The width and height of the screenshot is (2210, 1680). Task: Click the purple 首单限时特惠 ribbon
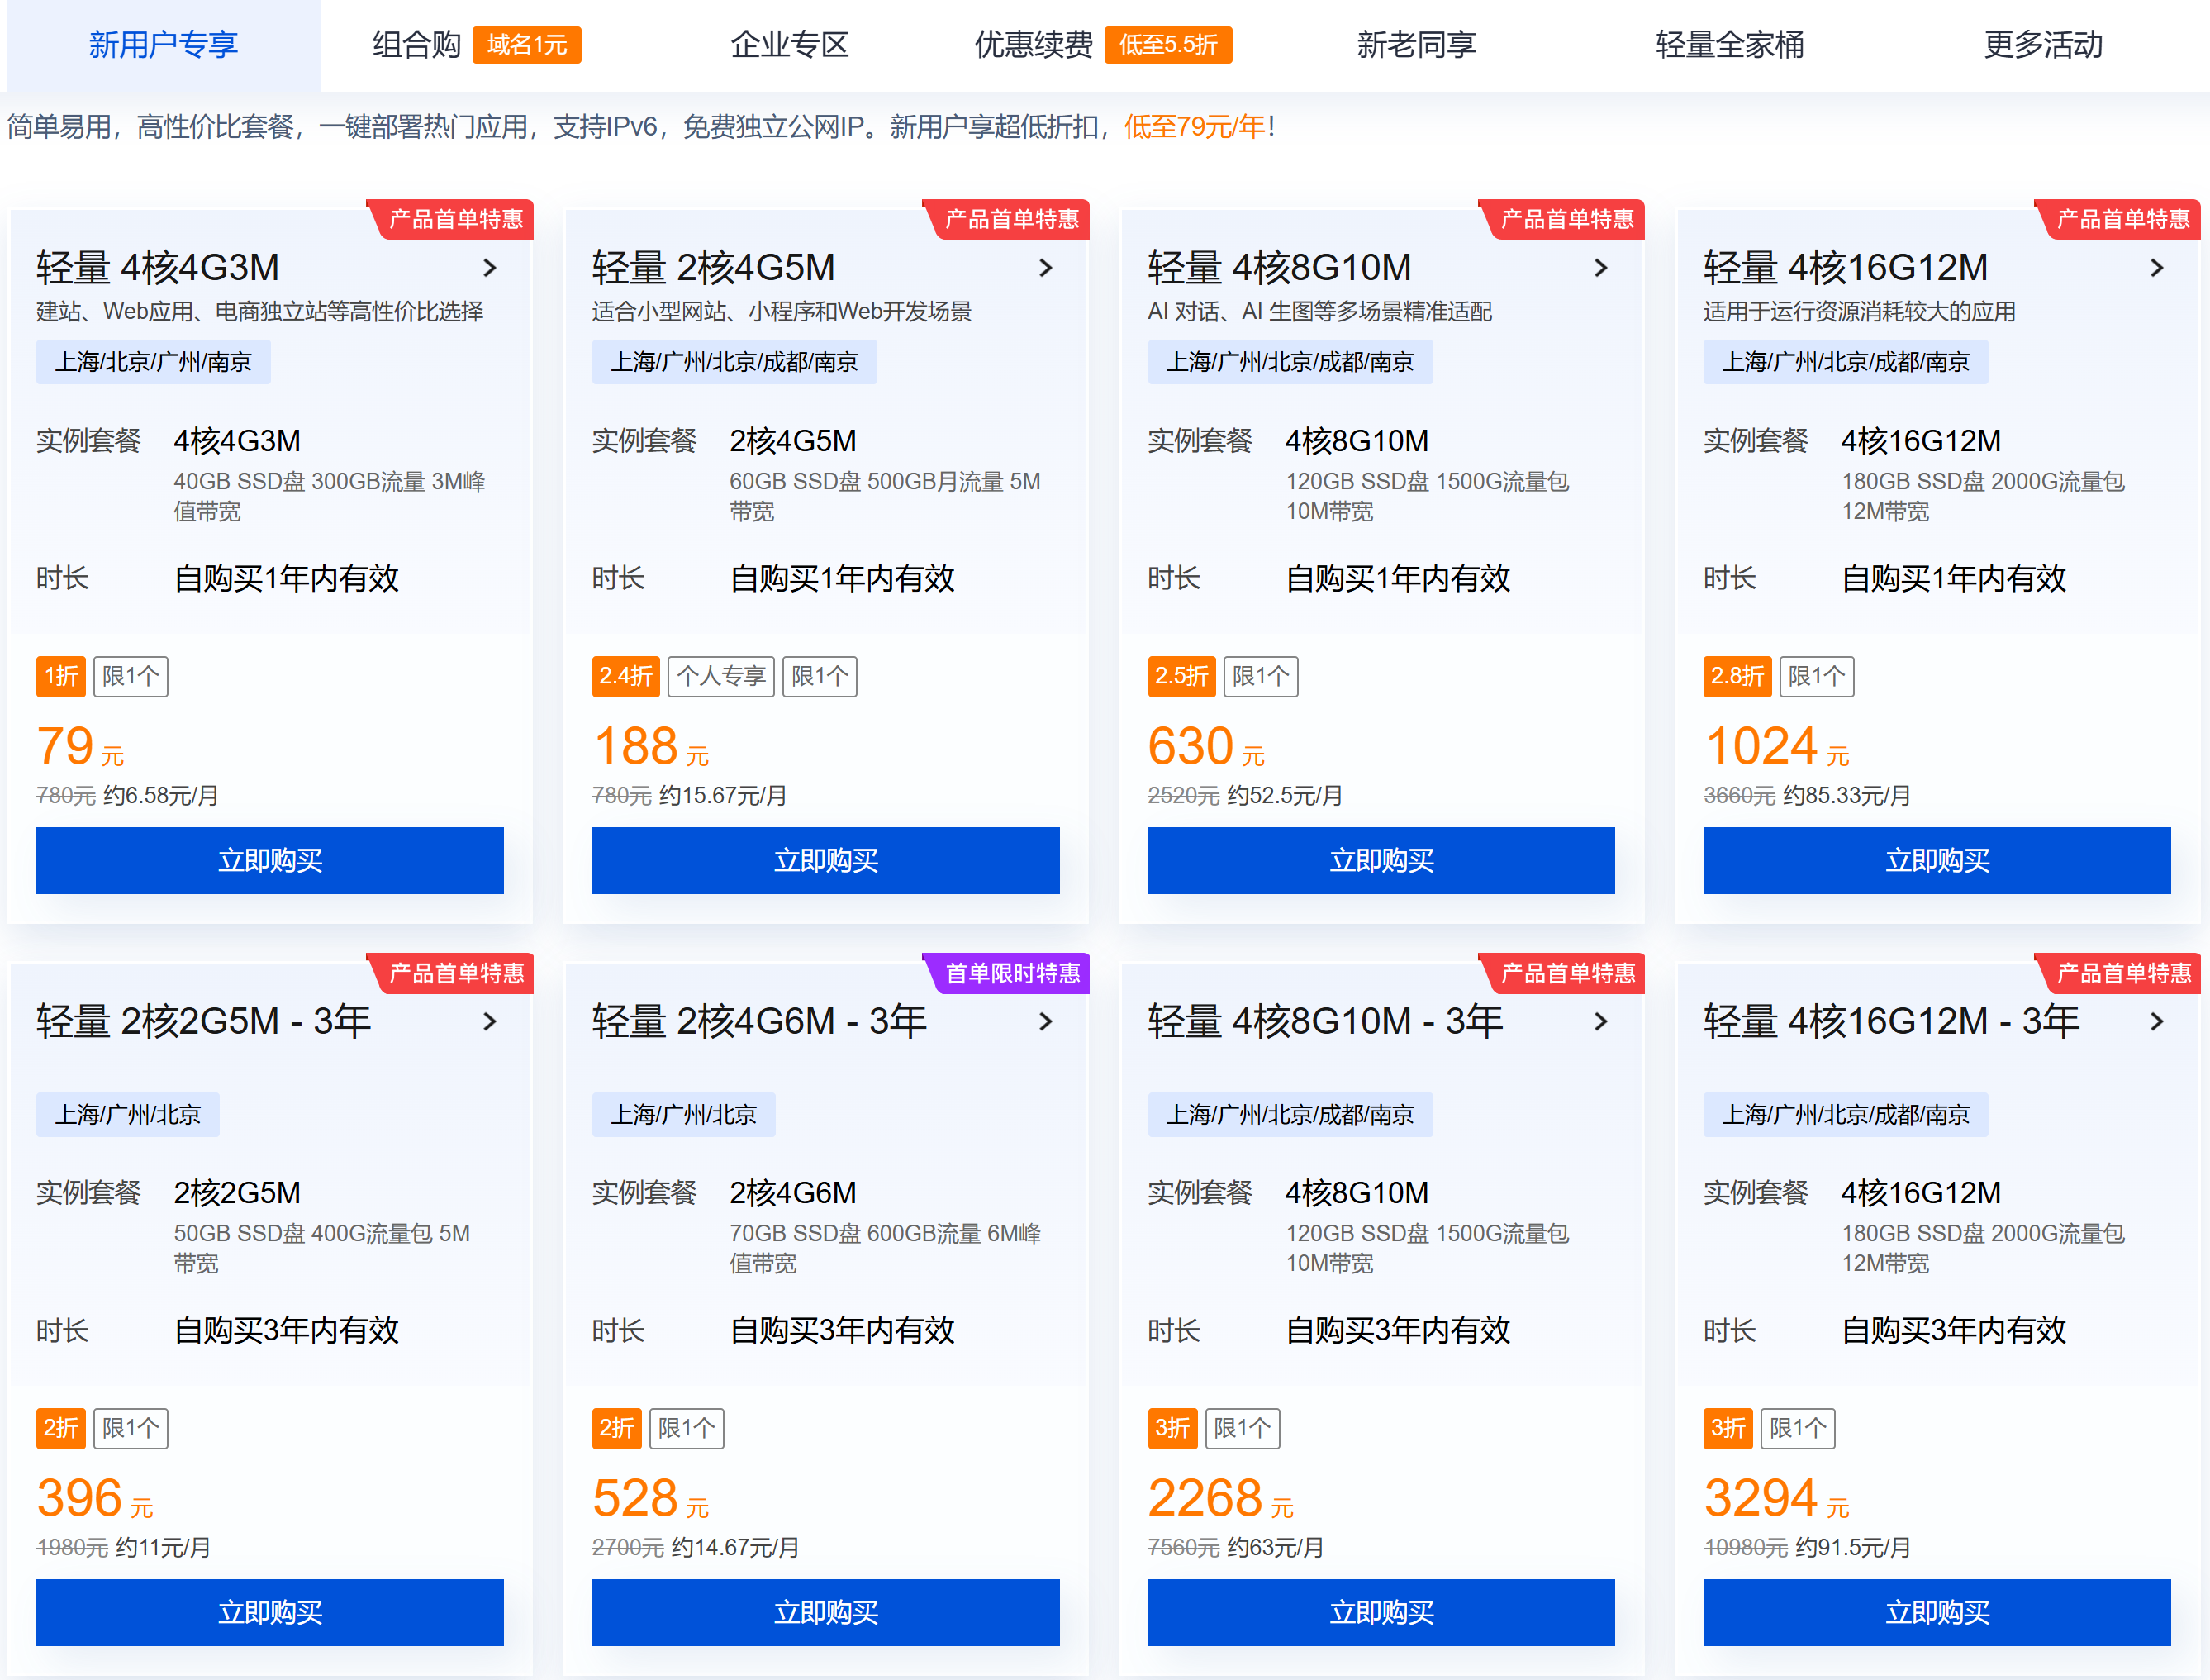click(1005, 973)
